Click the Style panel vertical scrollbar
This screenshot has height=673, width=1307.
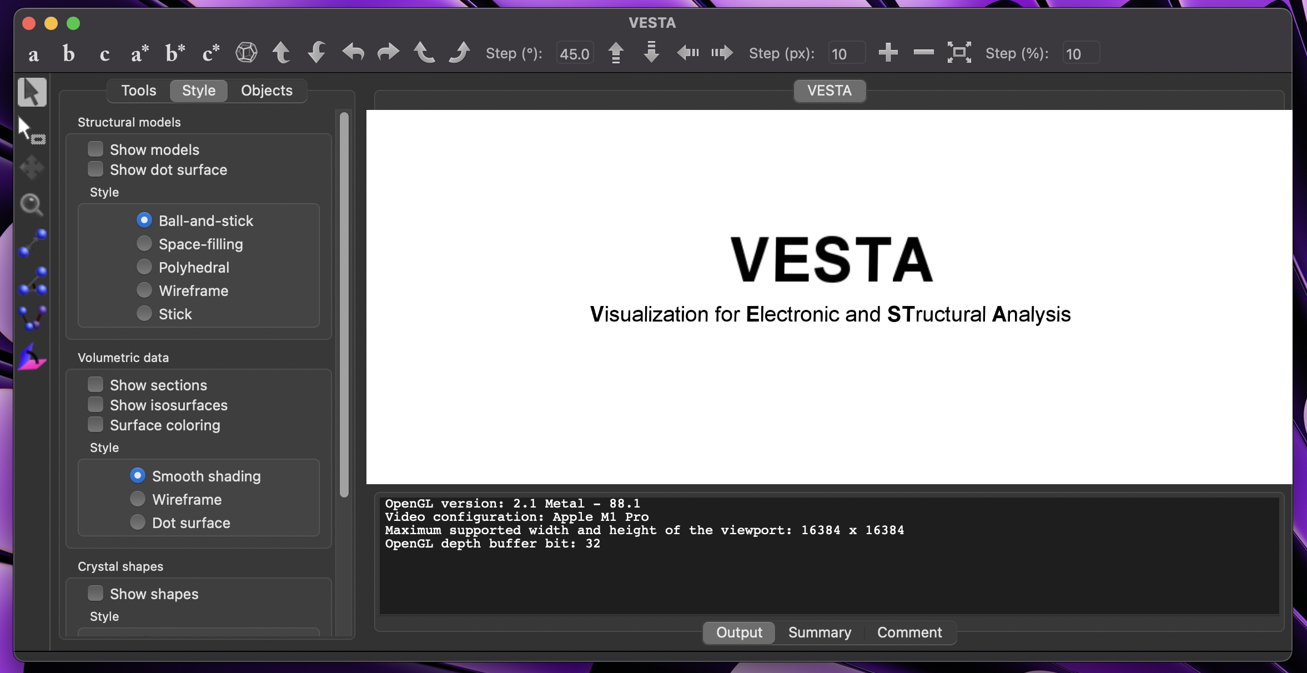[344, 304]
